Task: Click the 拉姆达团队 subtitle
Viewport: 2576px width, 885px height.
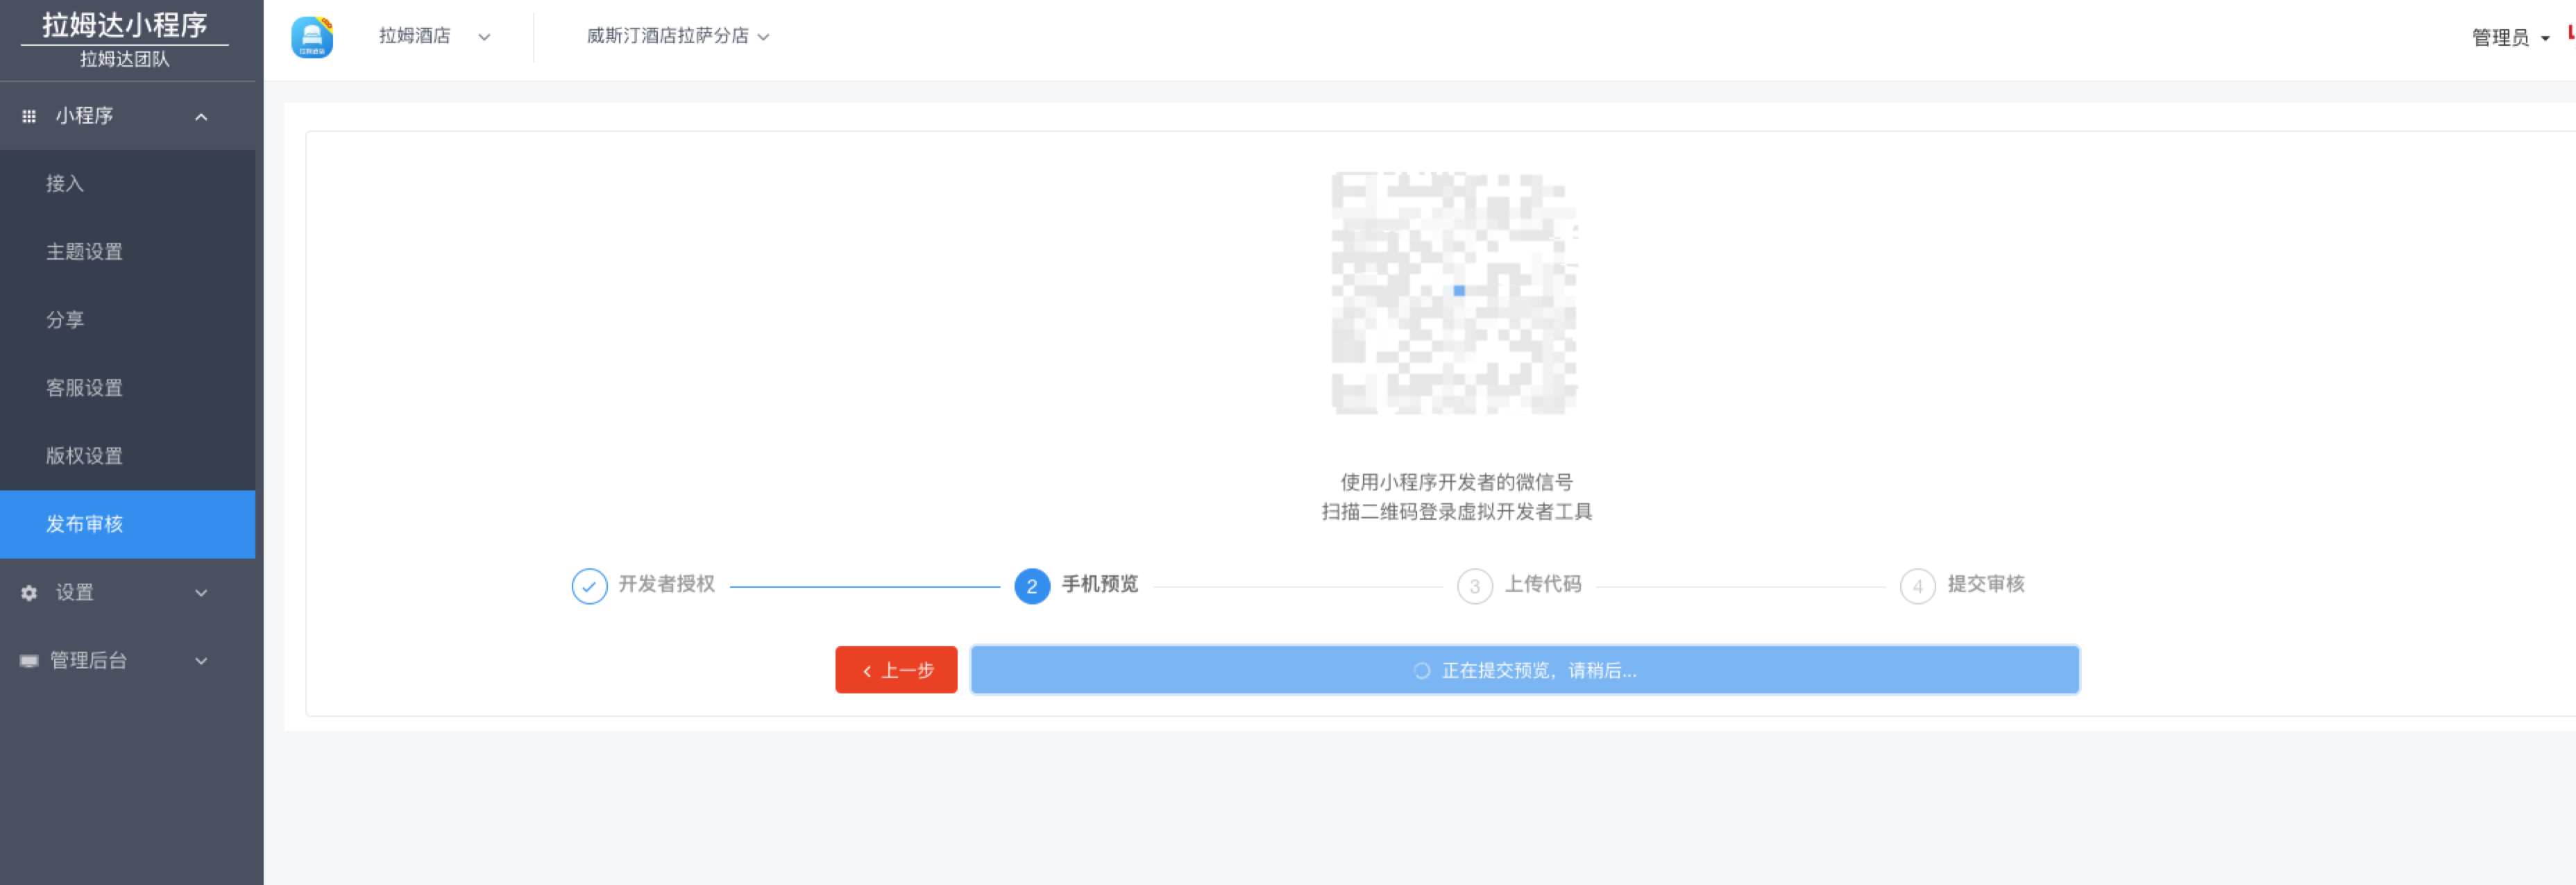Action: coord(124,59)
